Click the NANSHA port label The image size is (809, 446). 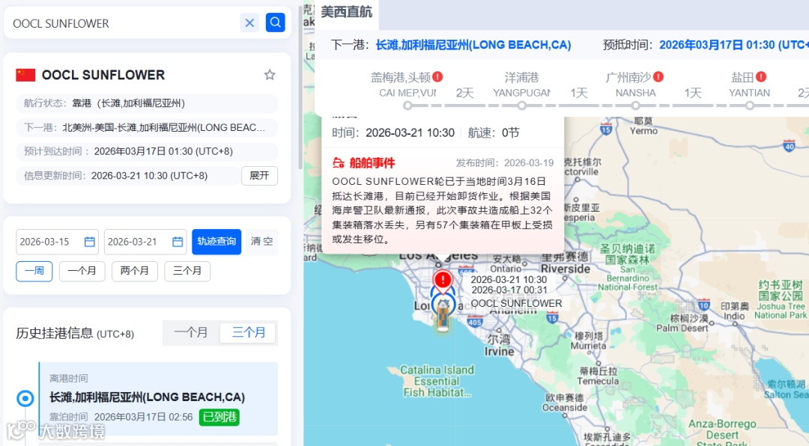coord(636,93)
